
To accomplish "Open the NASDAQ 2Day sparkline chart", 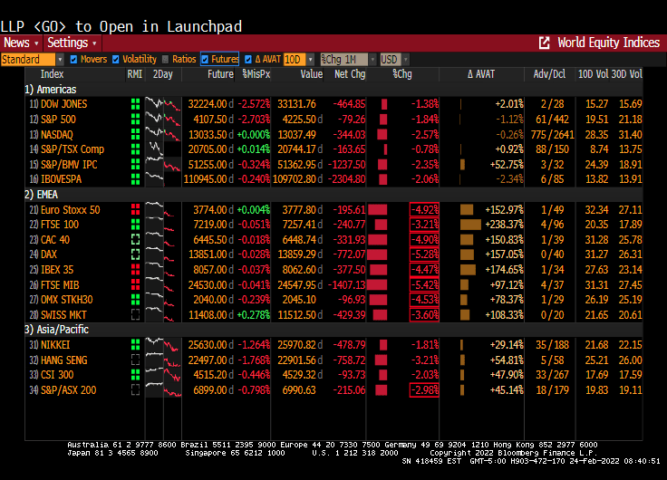I will tap(163, 134).
